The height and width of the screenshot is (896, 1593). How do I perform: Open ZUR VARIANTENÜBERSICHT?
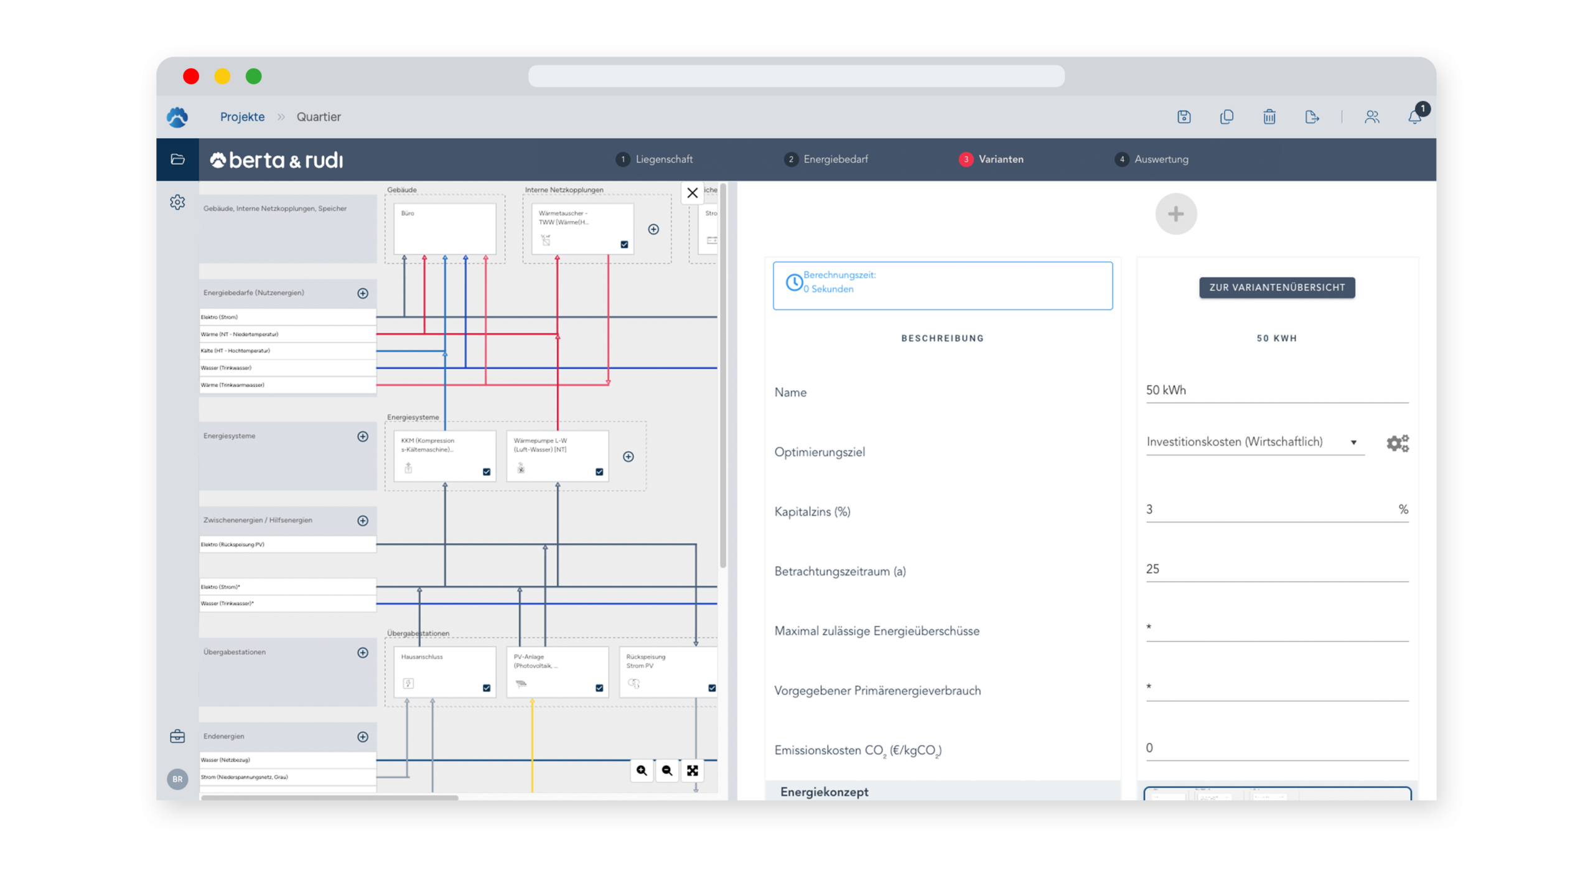coord(1276,287)
